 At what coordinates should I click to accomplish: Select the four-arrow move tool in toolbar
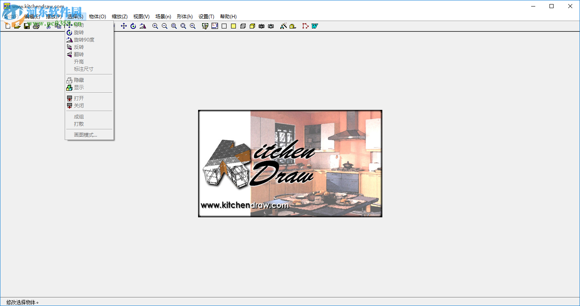coord(124,26)
